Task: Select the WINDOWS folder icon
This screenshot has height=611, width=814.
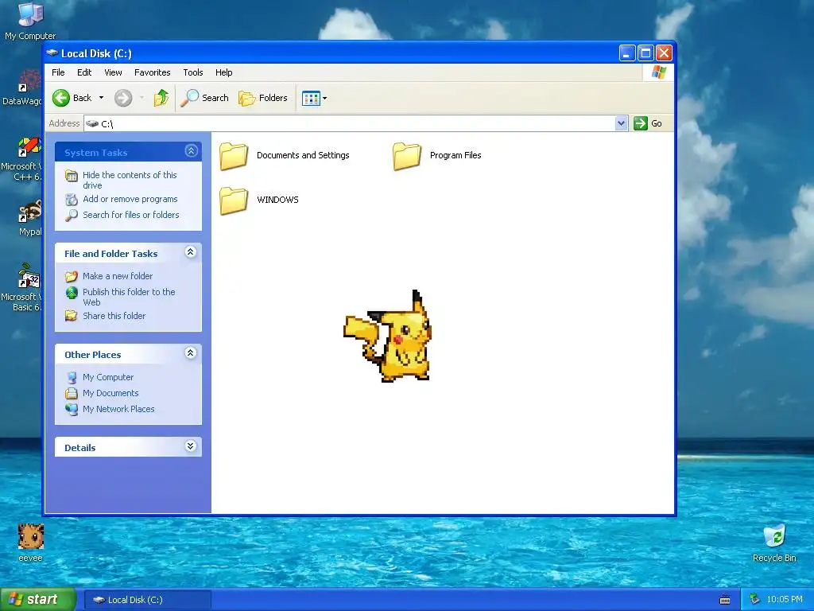Action: point(234,200)
